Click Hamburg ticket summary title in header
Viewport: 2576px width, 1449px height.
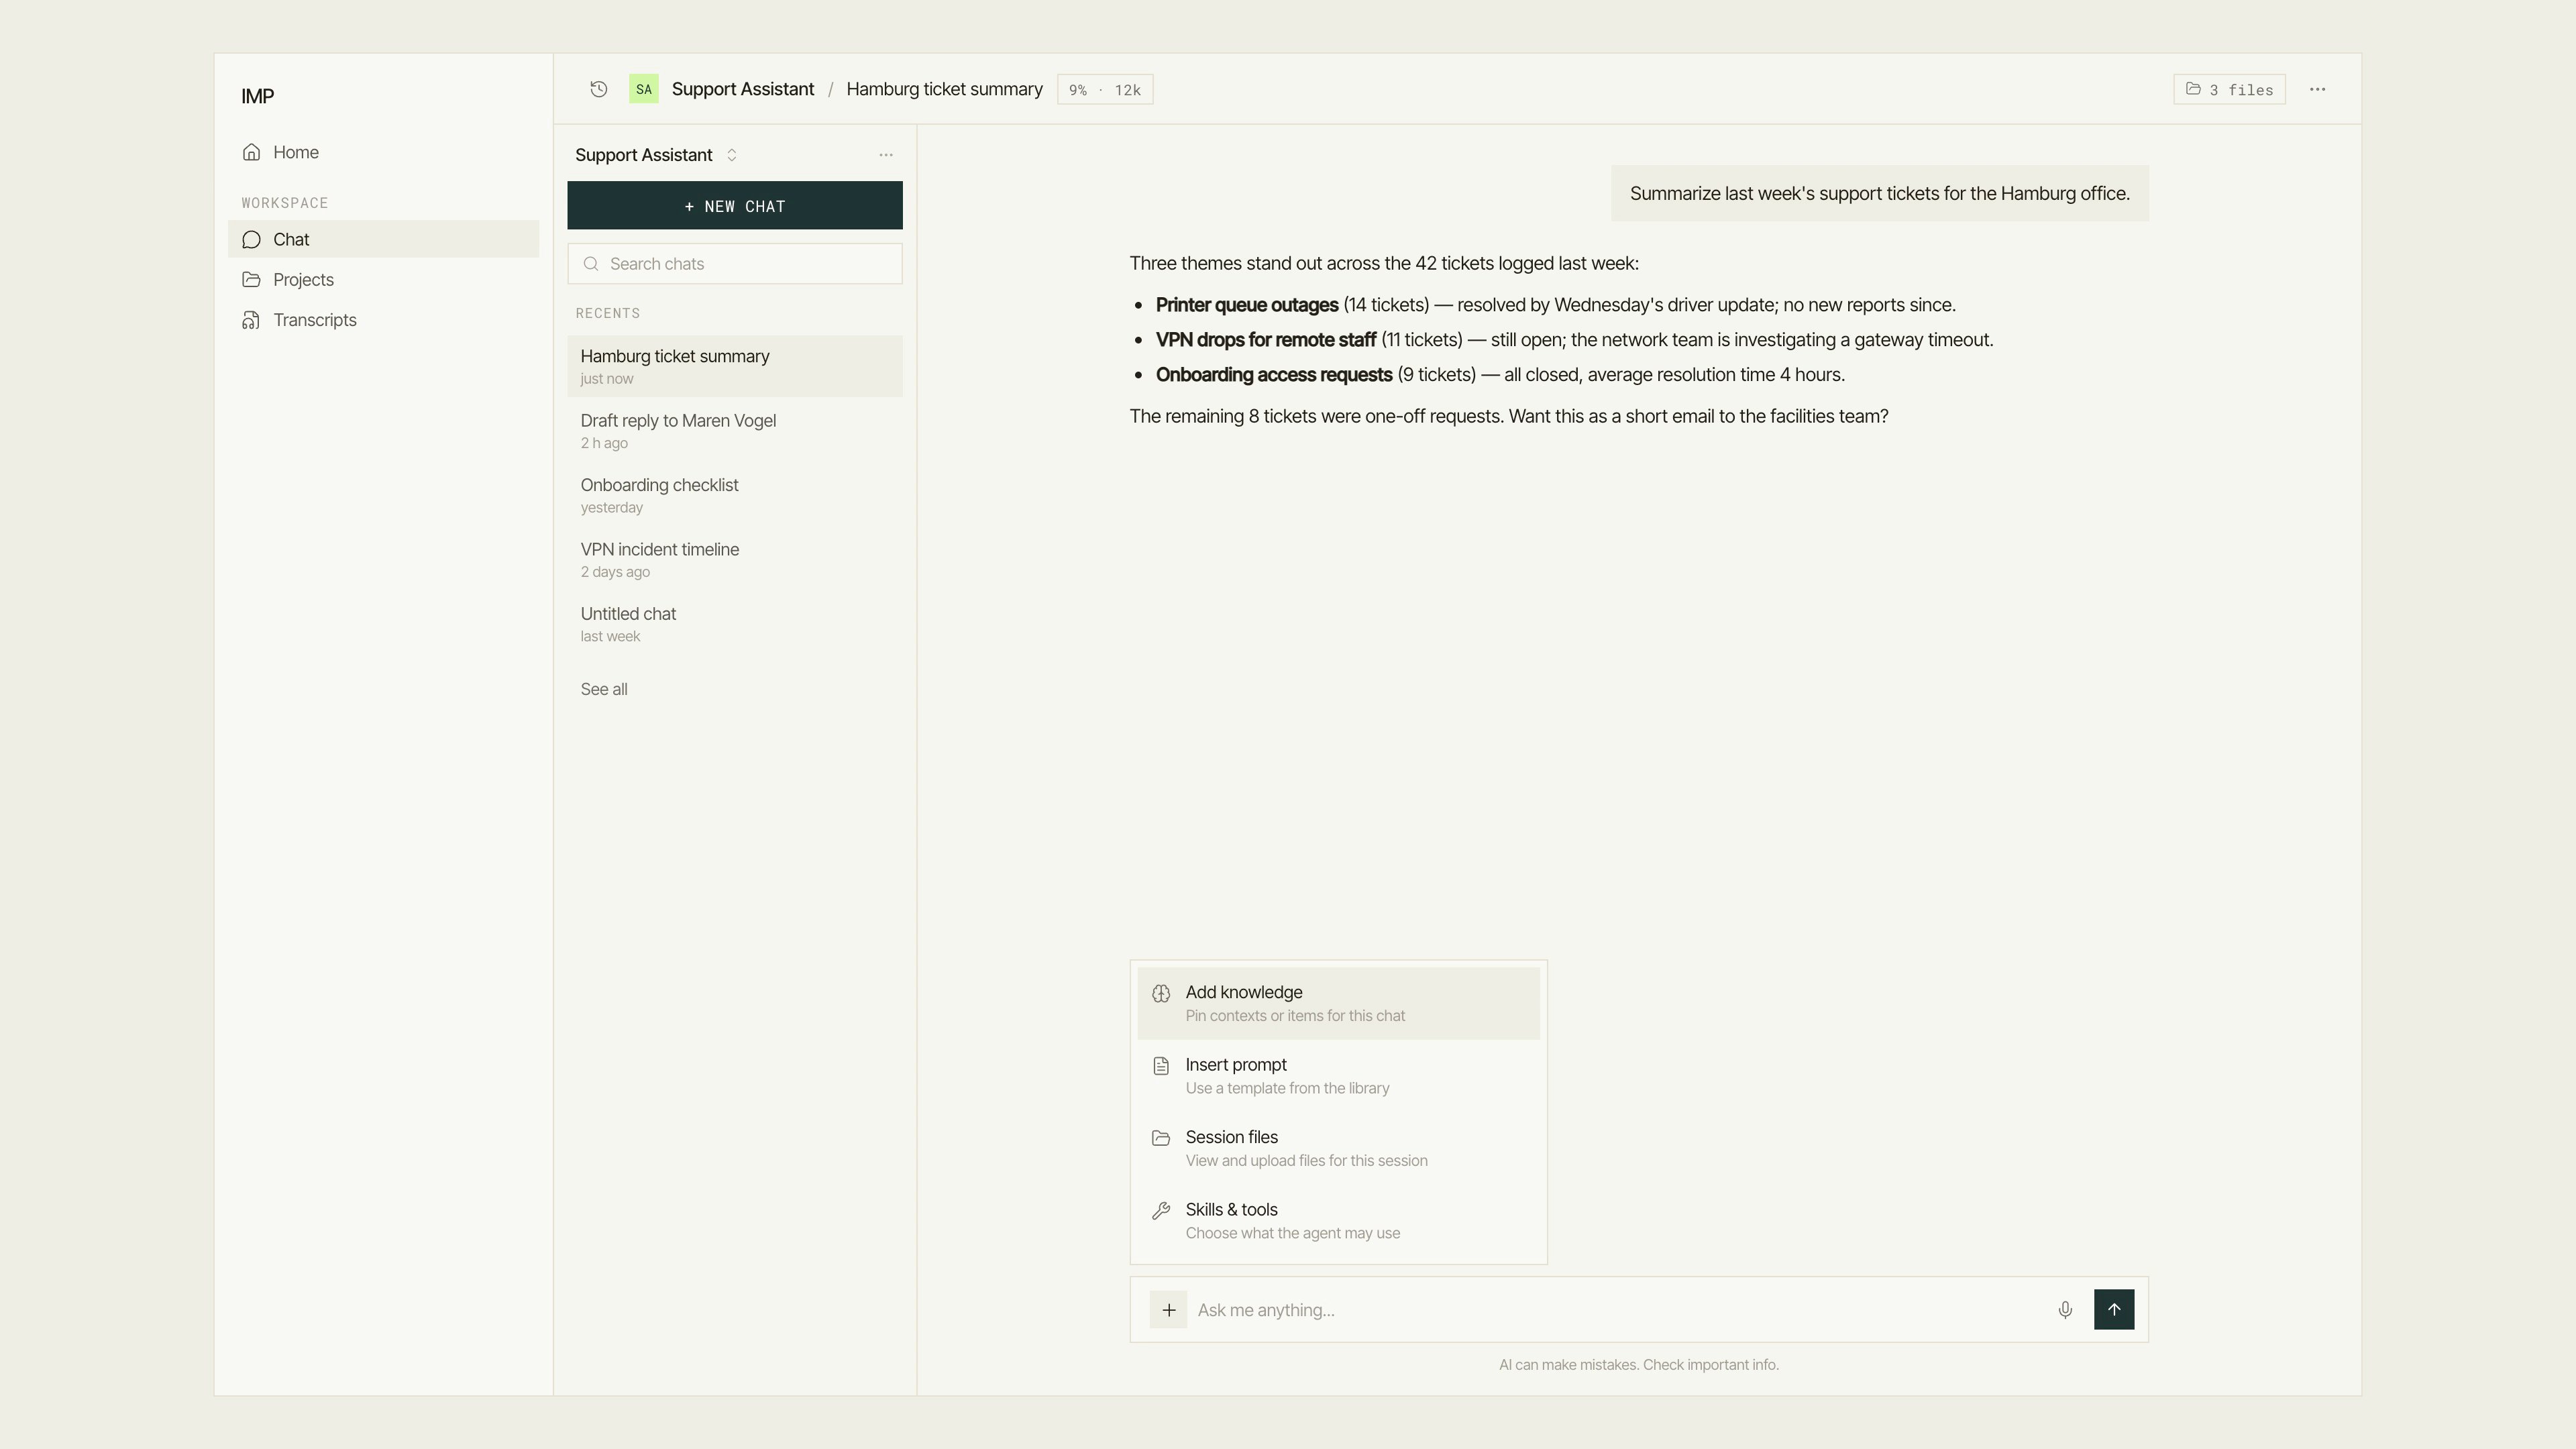tap(944, 89)
